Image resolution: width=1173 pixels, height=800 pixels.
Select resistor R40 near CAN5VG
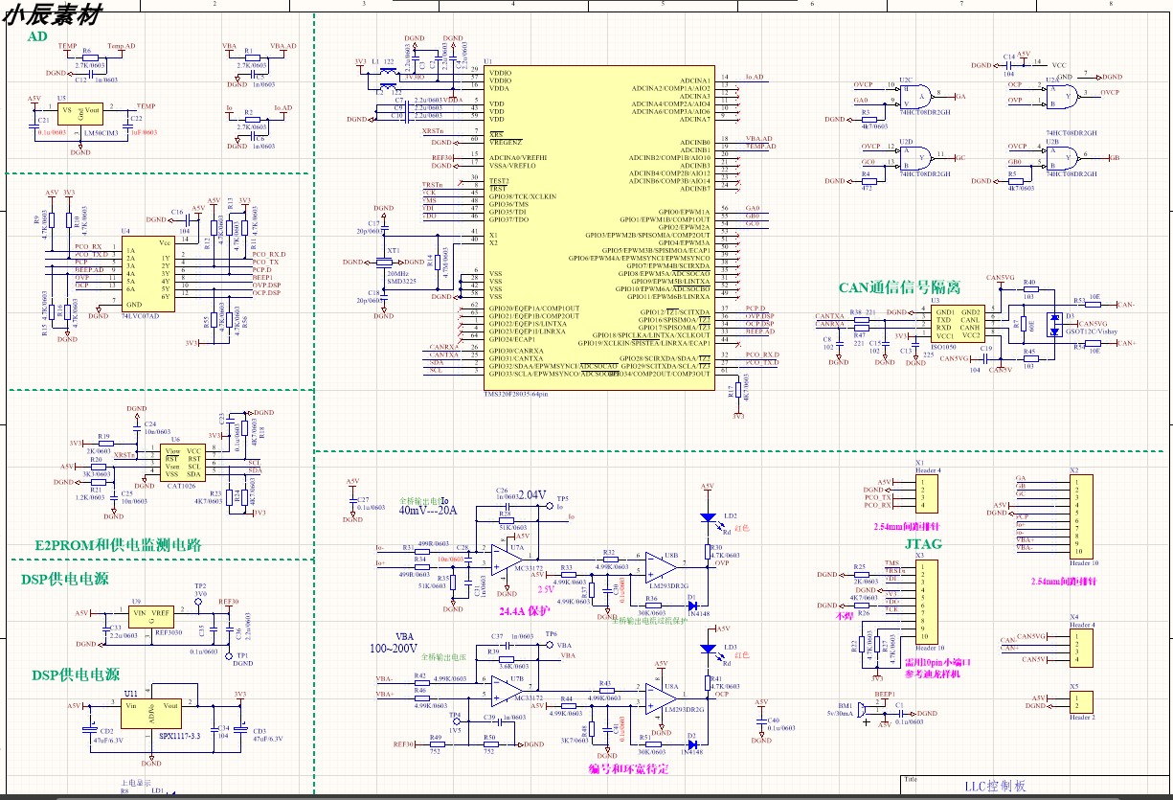coord(1029,289)
